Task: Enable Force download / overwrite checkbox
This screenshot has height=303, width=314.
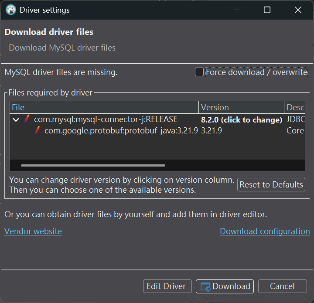Action: tap(199, 72)
